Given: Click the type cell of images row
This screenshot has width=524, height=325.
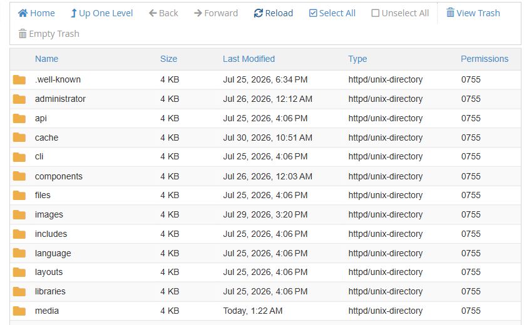Looking at the screenshot, I should click(x=385, y=214).
